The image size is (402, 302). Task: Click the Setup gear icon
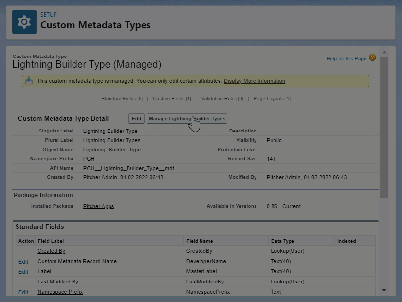pos(24,22)
